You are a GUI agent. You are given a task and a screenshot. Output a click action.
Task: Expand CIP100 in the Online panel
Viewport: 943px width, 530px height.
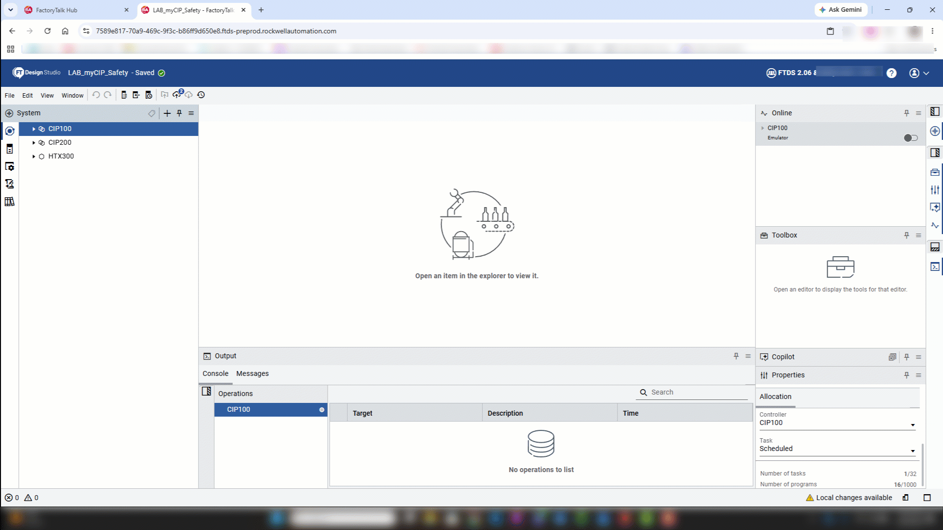click(x=763, y=128)
